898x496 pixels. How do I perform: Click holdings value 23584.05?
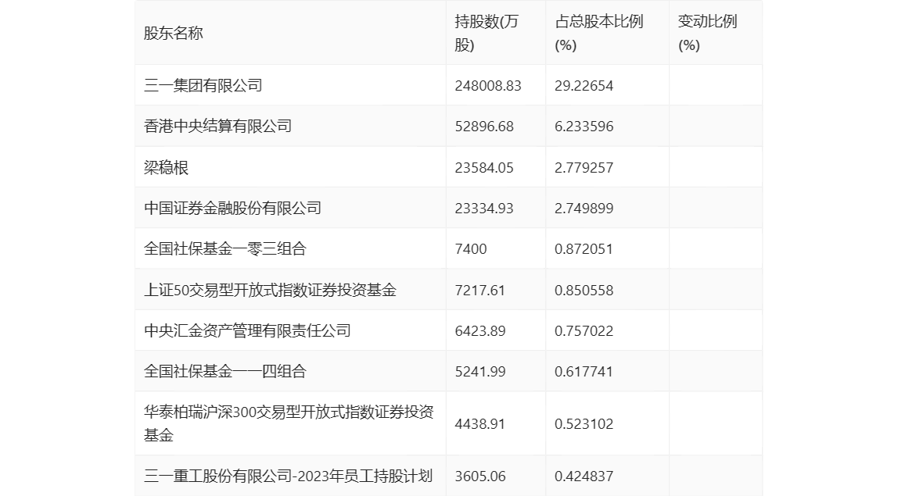coord(484,168)
